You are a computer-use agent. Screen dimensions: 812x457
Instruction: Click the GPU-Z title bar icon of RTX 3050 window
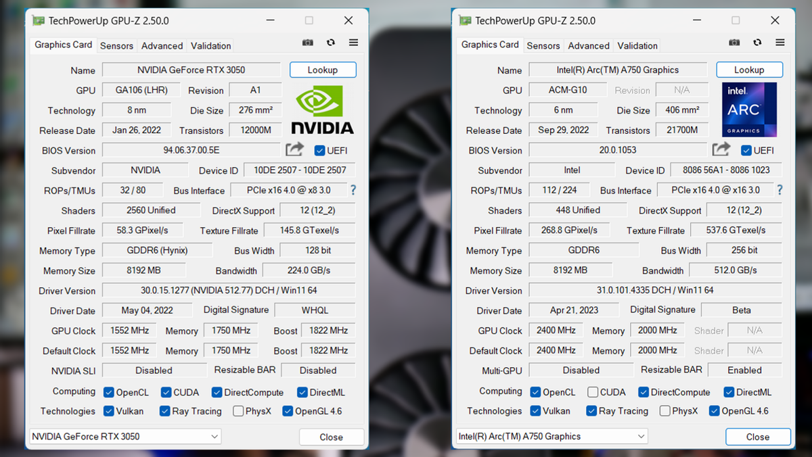click(39, 21)
